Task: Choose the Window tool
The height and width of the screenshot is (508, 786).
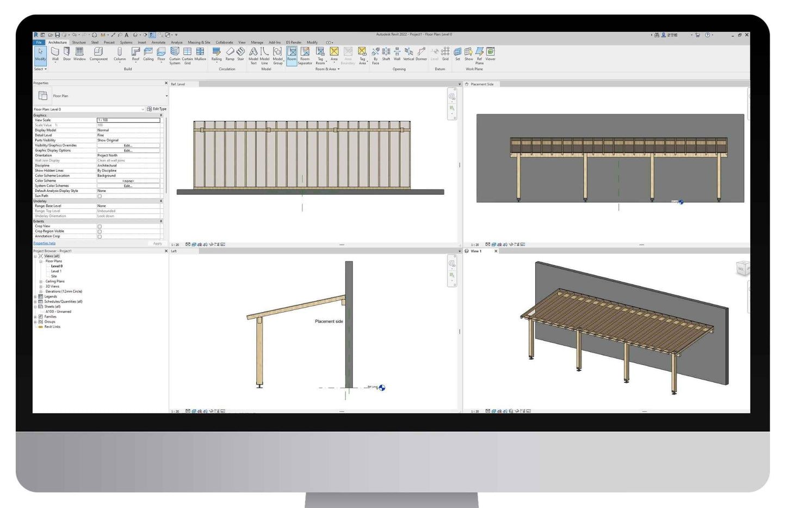Action: point(79,53)
